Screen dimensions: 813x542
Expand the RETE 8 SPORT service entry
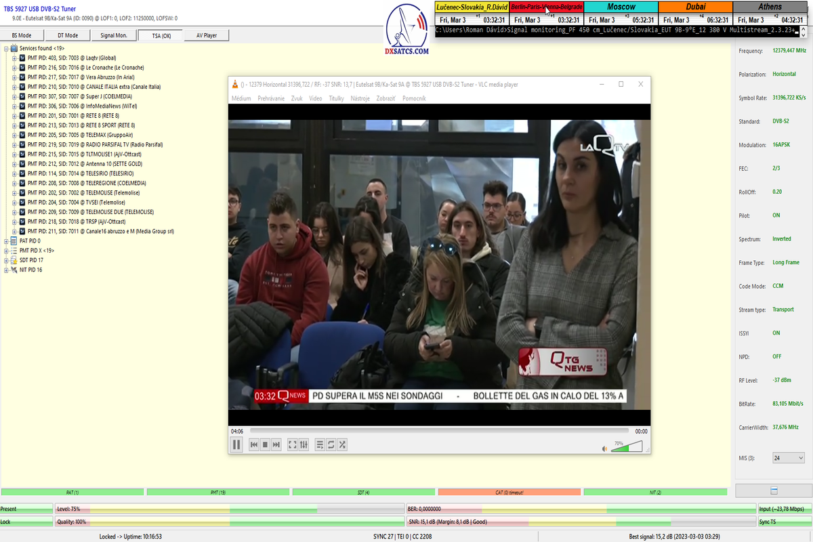click(x=14, y=125)
